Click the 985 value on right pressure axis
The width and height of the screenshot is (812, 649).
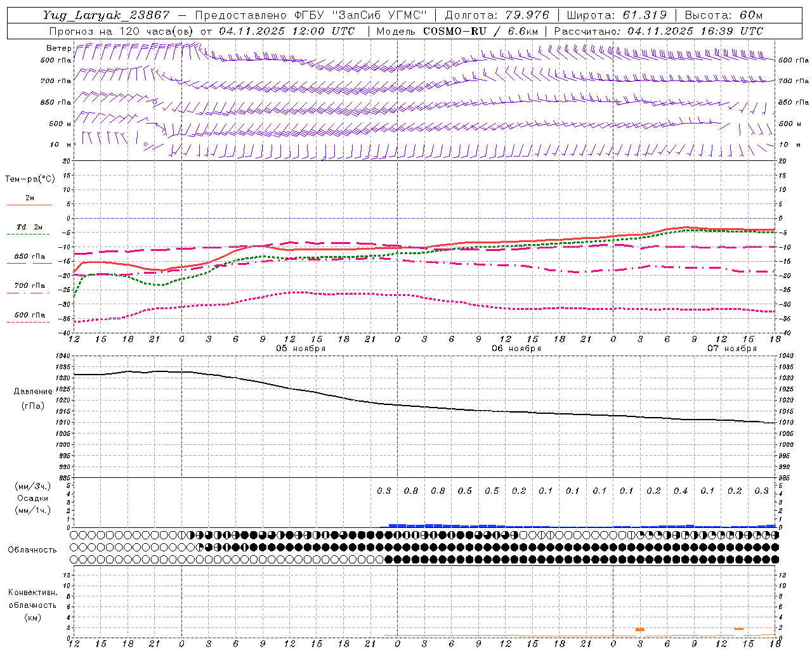coord(785,478)
